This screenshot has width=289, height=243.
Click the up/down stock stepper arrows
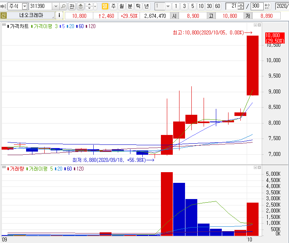[x=89, y=6]
